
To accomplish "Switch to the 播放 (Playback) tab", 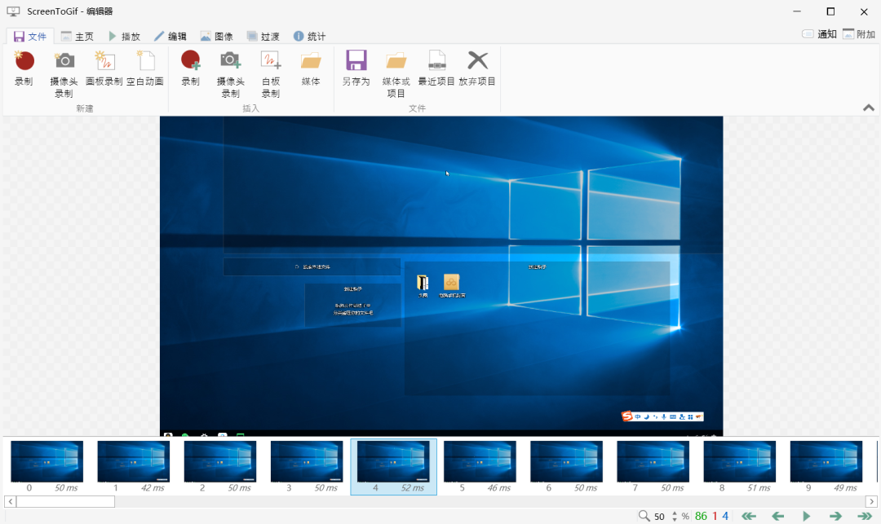I will click(124, 37).
